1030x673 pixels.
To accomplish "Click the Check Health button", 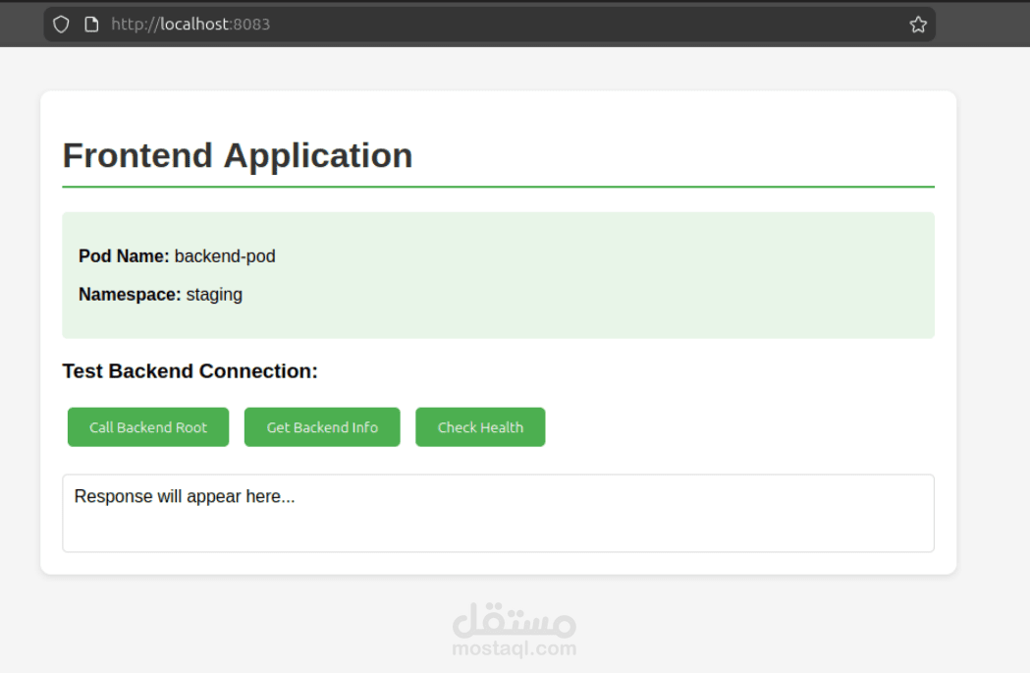I will tap(480, 427).
